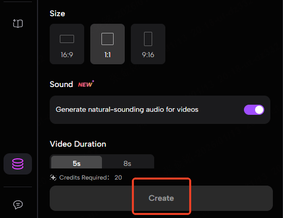Open the book guide icon in sidebar
This screenshot has width=283, height=218.
click(18, 23)
